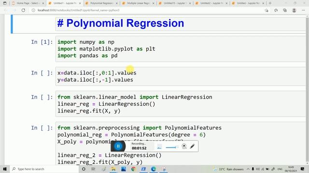Click the 'linear_reg.fit(X, y)' line

(x=89, y=111)
